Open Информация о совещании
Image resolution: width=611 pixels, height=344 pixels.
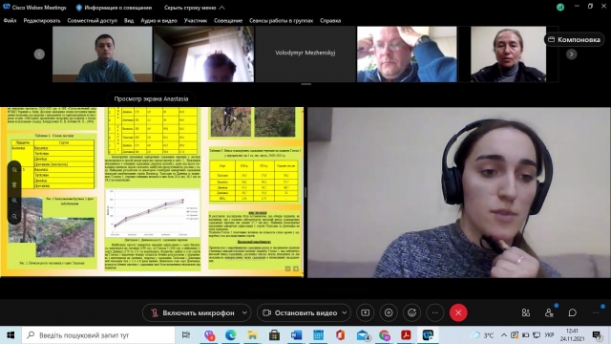coord(114,8)
